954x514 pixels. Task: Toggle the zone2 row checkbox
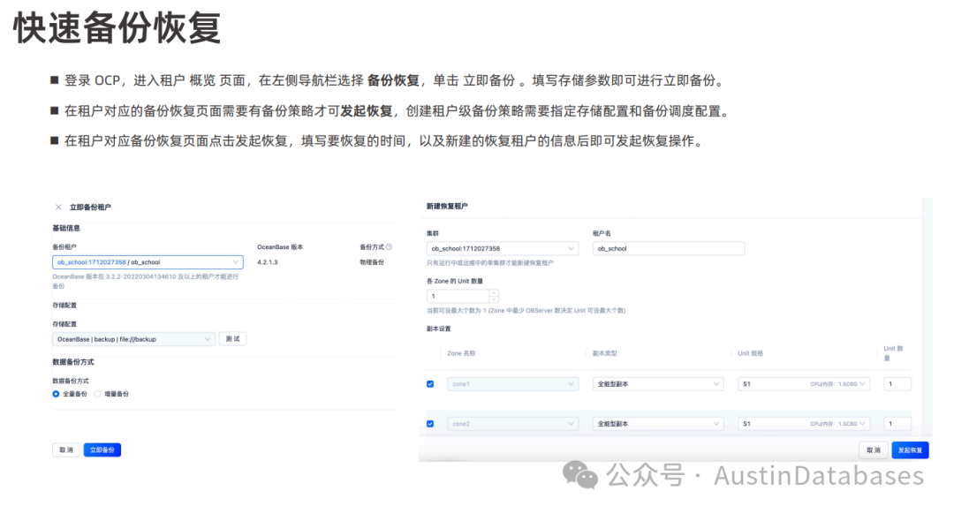tap(430, 424)
